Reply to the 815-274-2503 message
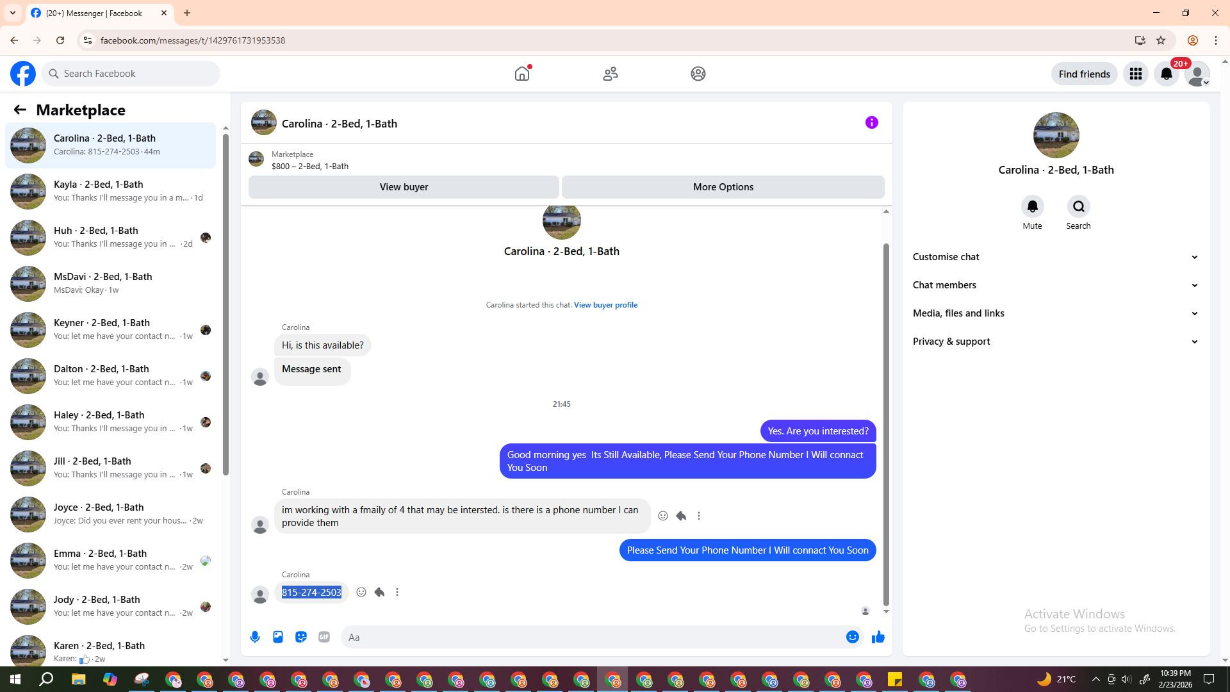The width and height of the screenshot is (1230, 692). coord(379,592)
